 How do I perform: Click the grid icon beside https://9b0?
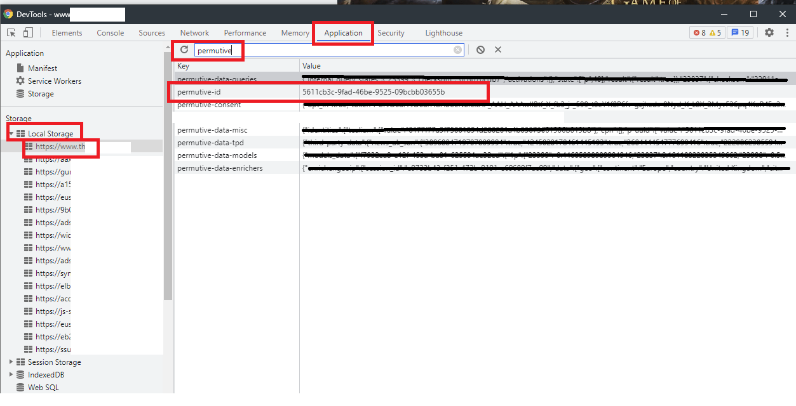tap(28, 210)
